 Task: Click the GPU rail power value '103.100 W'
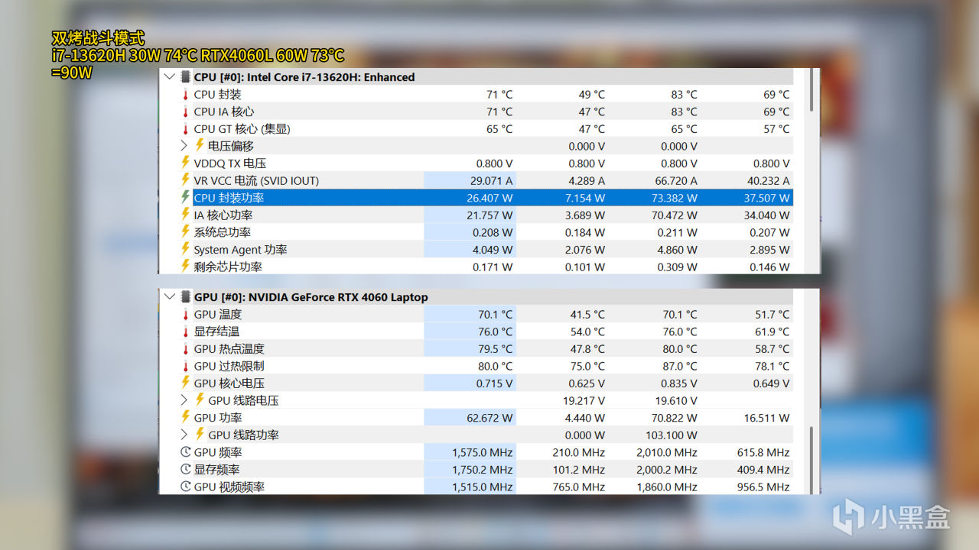(x=673, y=435)
